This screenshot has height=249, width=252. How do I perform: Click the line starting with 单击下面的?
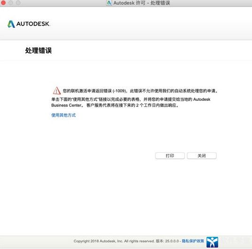click(130, 99)
